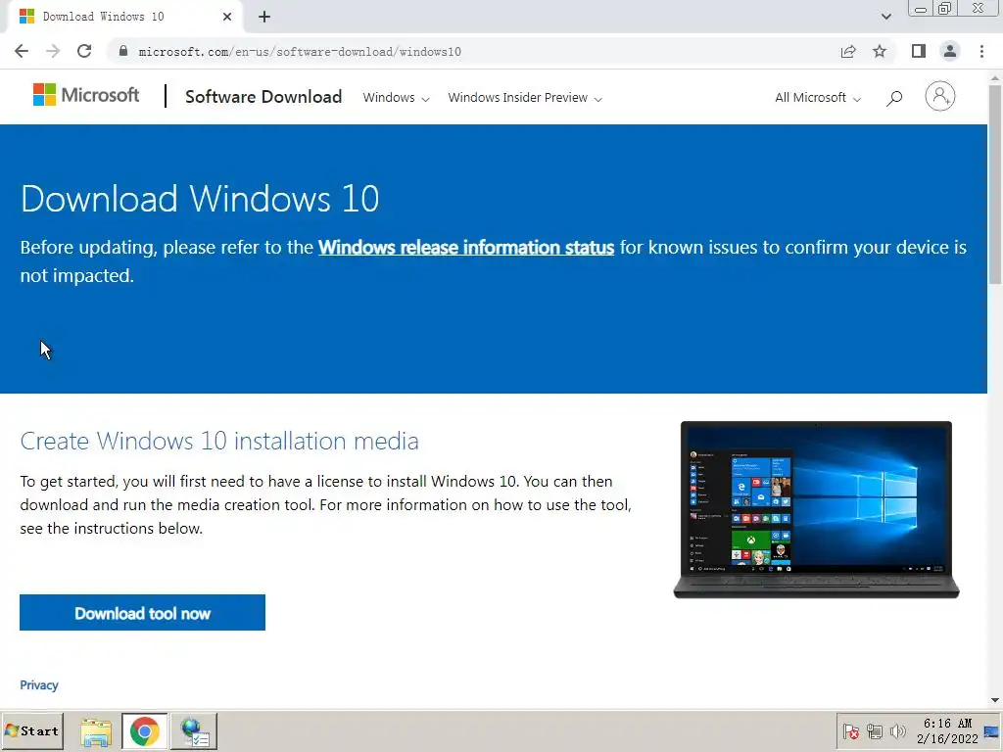Click the page vertical scrollbar thumb

[995, 183]
